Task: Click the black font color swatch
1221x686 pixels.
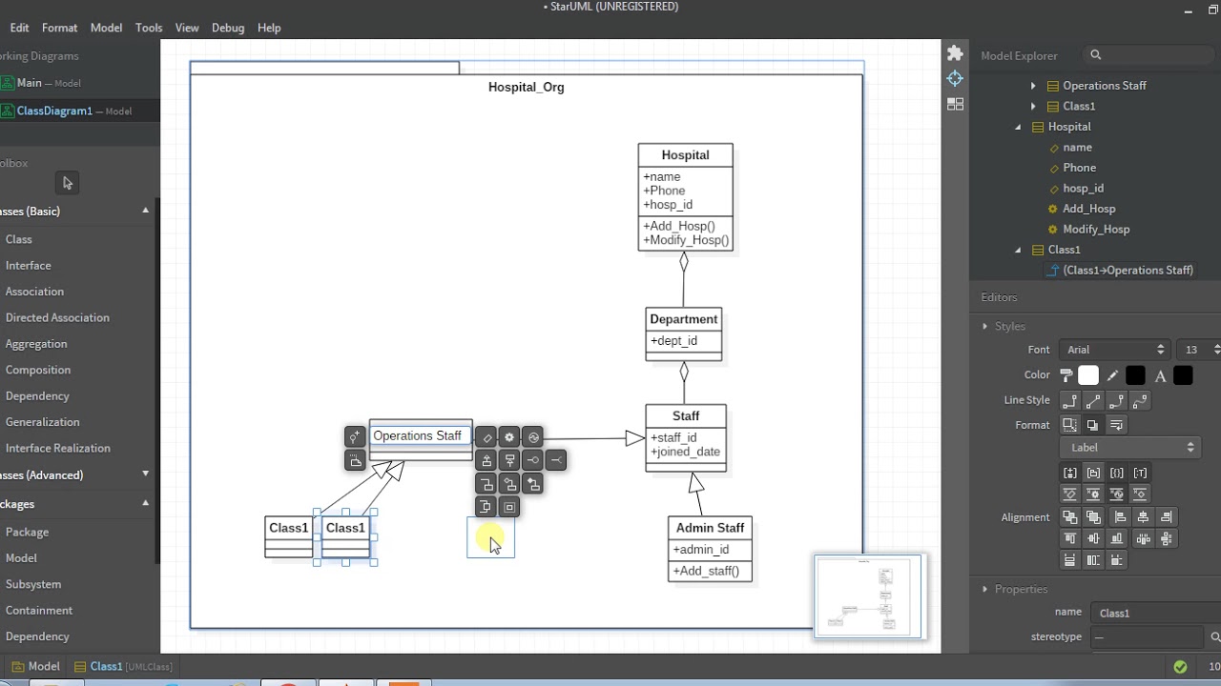Action: click(x=1183, y=375)
